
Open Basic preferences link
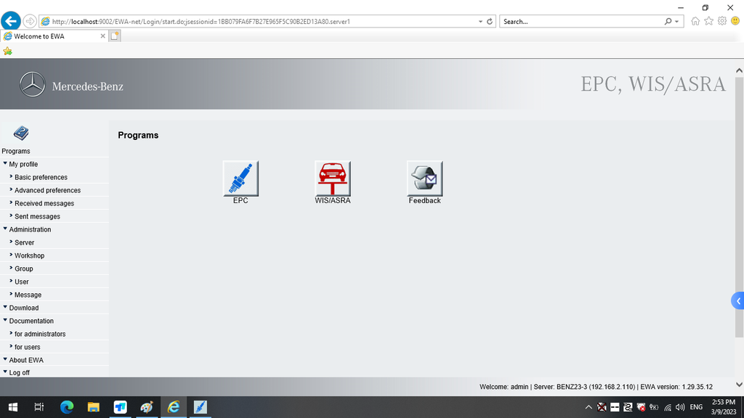[41, 177]
